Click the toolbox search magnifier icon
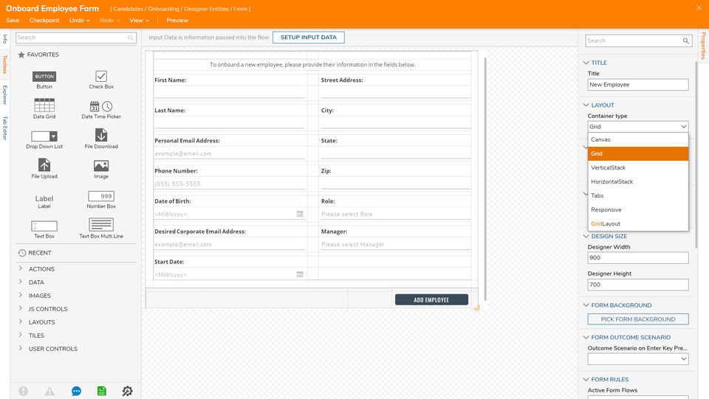 pyautogui.click(x=131, y=38)
